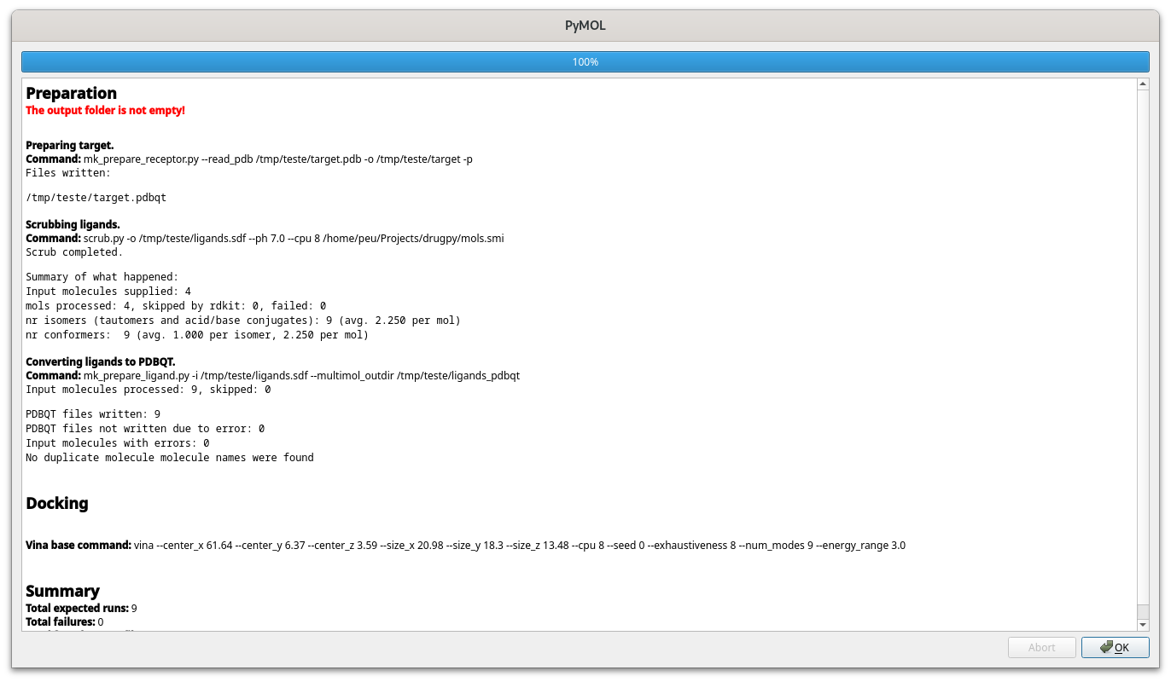Click the /tmp/teste/target.pdbqt file path
Image resolution: width=1171 pixels, height=682 pixels.
[96, 198]
